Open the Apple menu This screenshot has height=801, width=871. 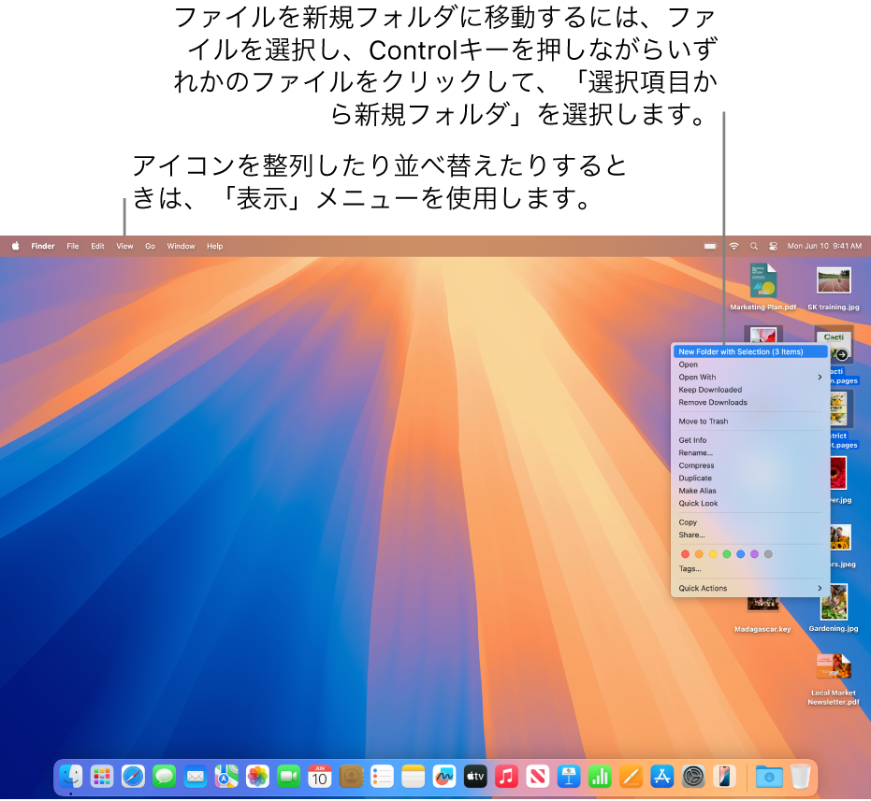(x=16, y=246)
